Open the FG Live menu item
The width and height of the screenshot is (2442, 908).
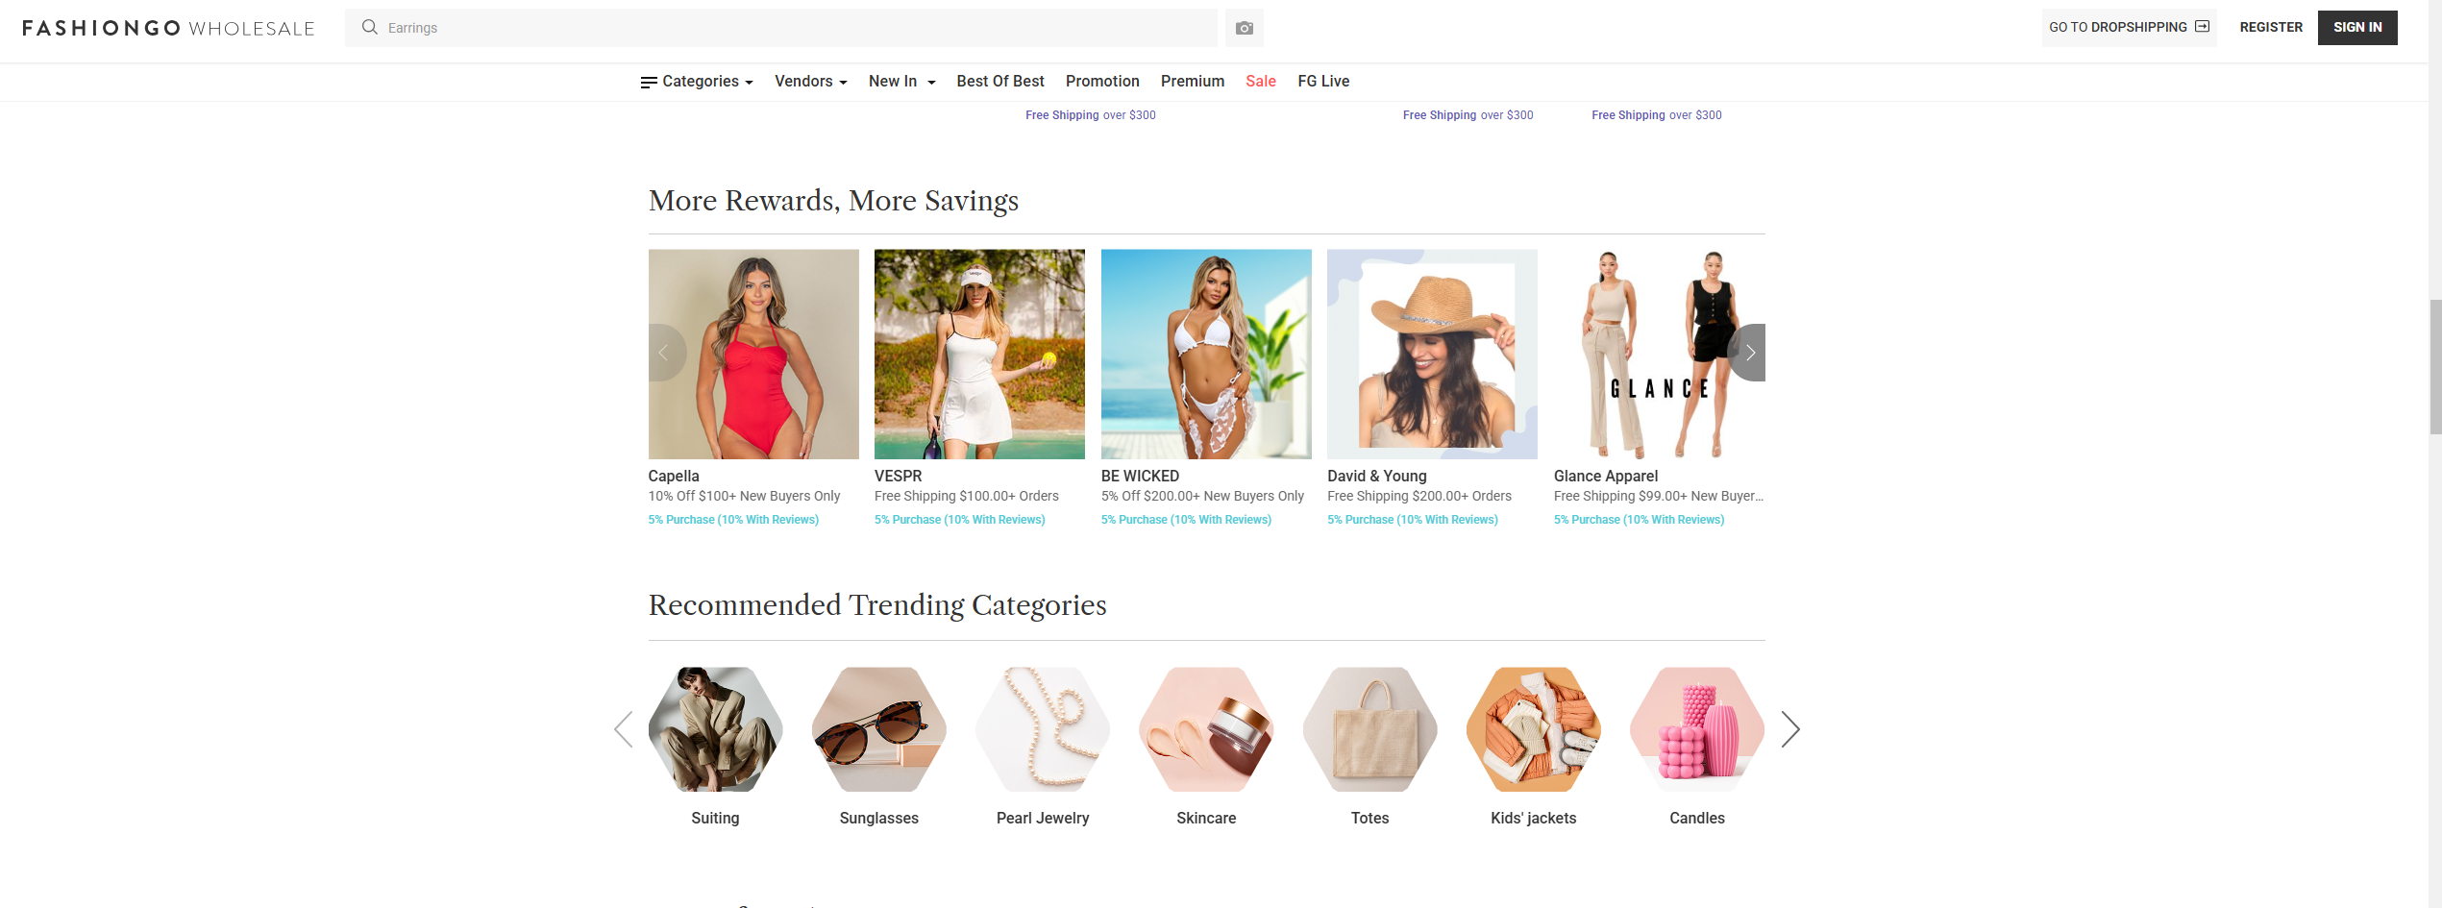(x=1323, y=82)
